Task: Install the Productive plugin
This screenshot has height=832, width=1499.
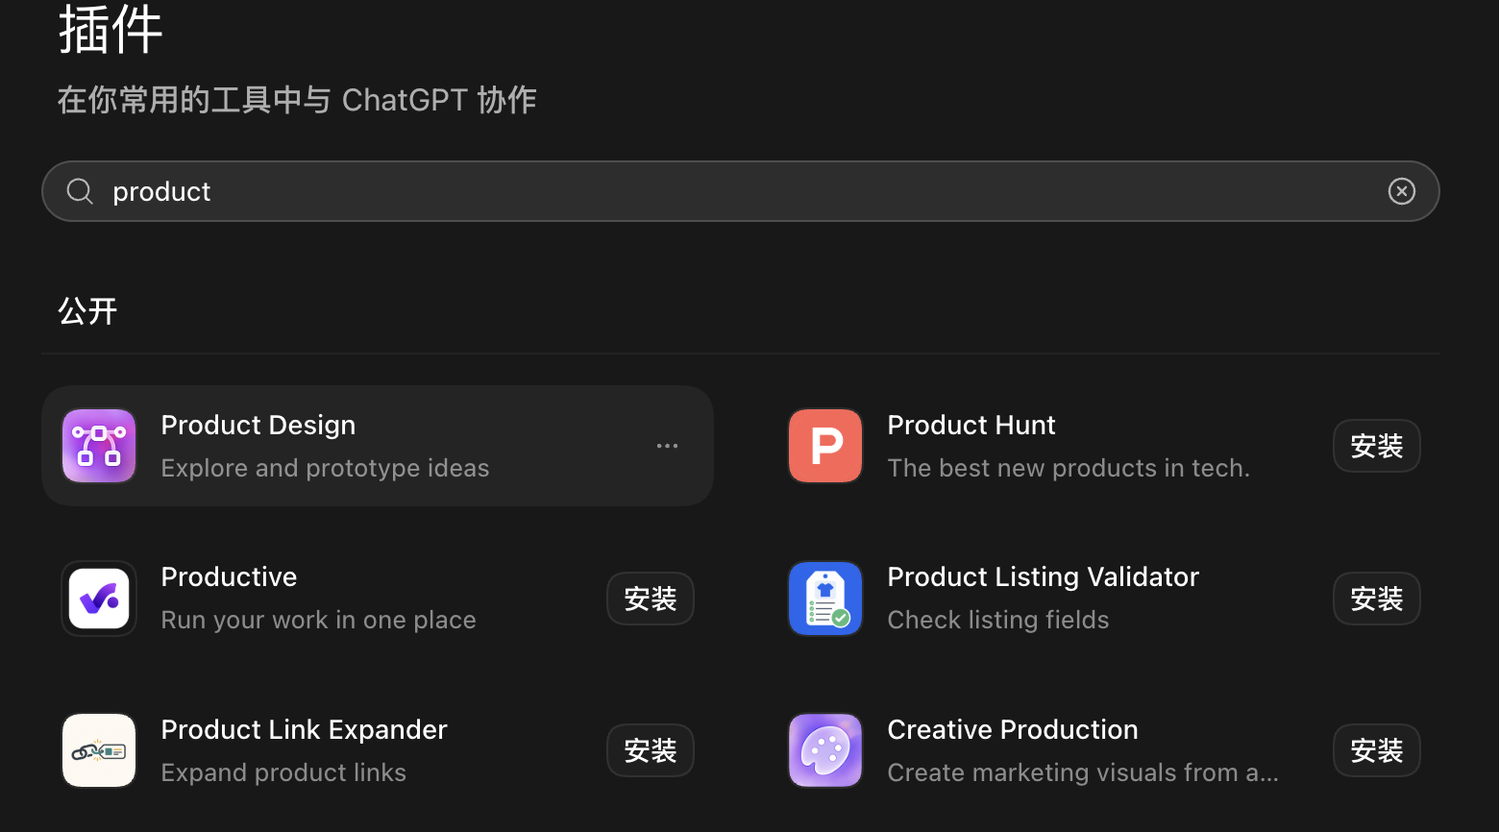Action: click(651, 599)
